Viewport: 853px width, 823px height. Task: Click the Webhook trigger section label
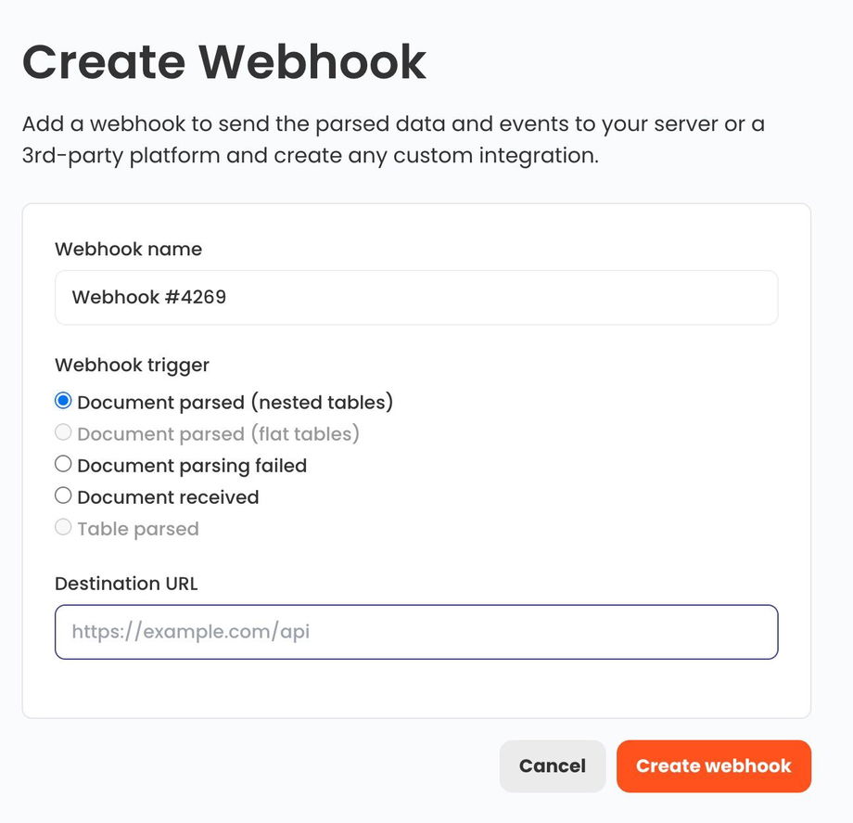click(x=131, y=365)
